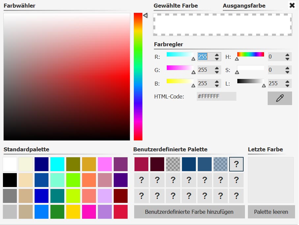This screenshot has height=225, width=299.
Task: Increase the R value with up arrow
Action: (217, 55)
